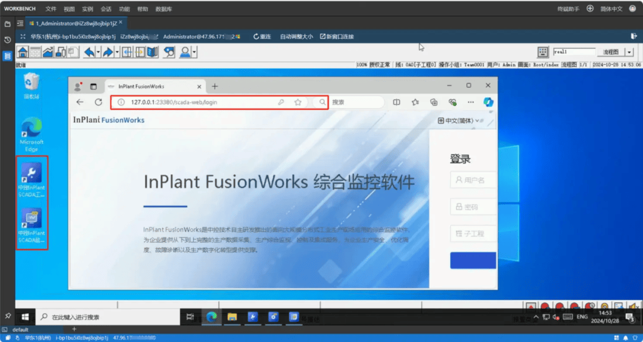The width and height of the screenshot is (643, 342).
Task: Click the blue back arrow toolbar icon
Action: pos(89,52)
